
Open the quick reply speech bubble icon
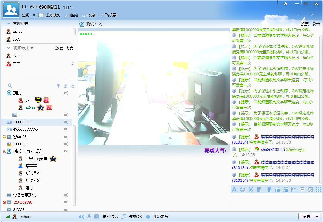302,189
